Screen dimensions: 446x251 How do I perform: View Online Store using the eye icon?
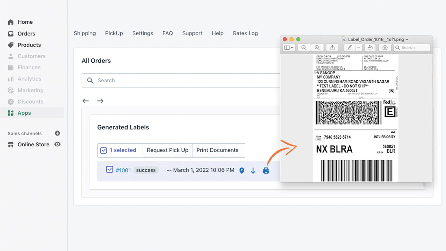pyautogui.click(x=57, y=144)
